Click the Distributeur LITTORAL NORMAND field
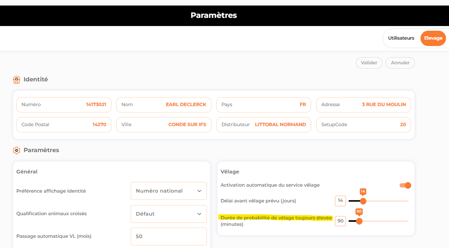The height and width of the screenshot is (248, 449). 263,125
